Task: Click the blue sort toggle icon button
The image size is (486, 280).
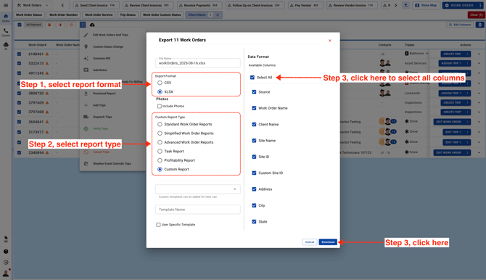Action: pyautogui.click(x=479, y=25)
